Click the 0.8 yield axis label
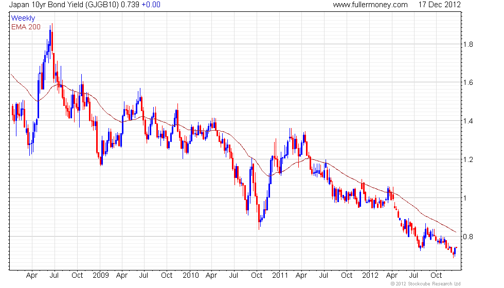Viewport: 504px width, 288px height. point(468,237)
